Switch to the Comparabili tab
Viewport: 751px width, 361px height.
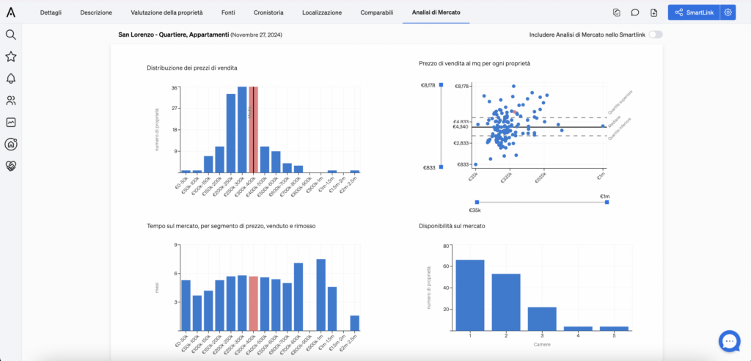tap(378, 12)
